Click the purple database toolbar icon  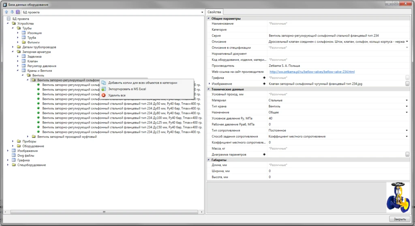[x=18, y=13]
